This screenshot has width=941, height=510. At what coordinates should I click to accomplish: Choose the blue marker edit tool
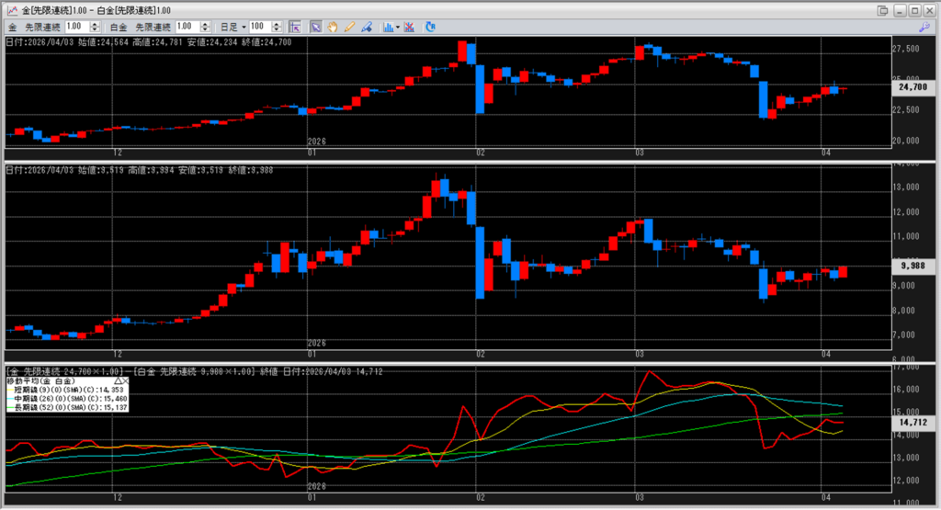366,27
